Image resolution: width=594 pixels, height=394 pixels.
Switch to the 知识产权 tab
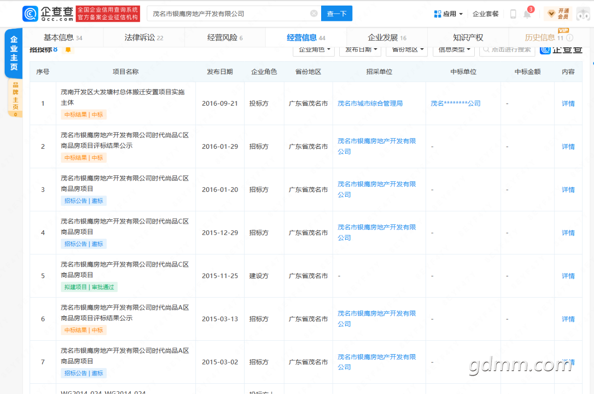[x=468, y=38]
